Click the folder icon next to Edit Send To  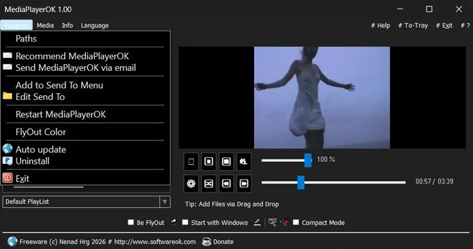click(x=7, y=96)
